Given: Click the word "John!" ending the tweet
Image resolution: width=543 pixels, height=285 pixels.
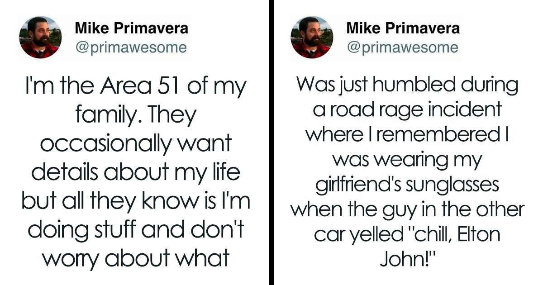Looking at the screenshot, I should (407, 260).
